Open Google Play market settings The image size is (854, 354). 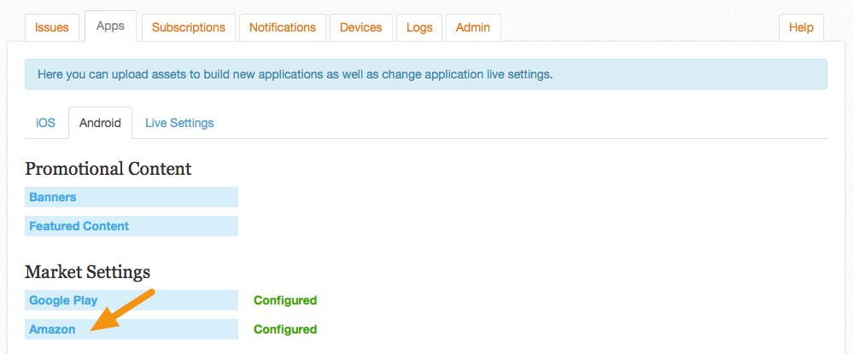[x=132, y=300]
